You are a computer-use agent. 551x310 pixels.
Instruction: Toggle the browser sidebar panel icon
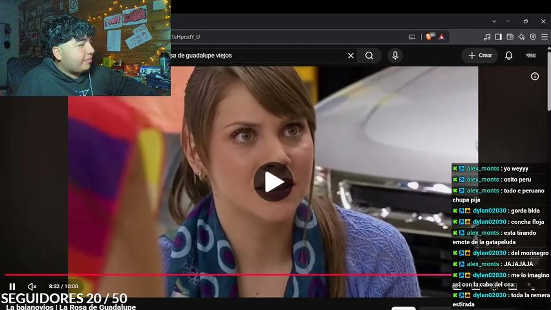498,37
